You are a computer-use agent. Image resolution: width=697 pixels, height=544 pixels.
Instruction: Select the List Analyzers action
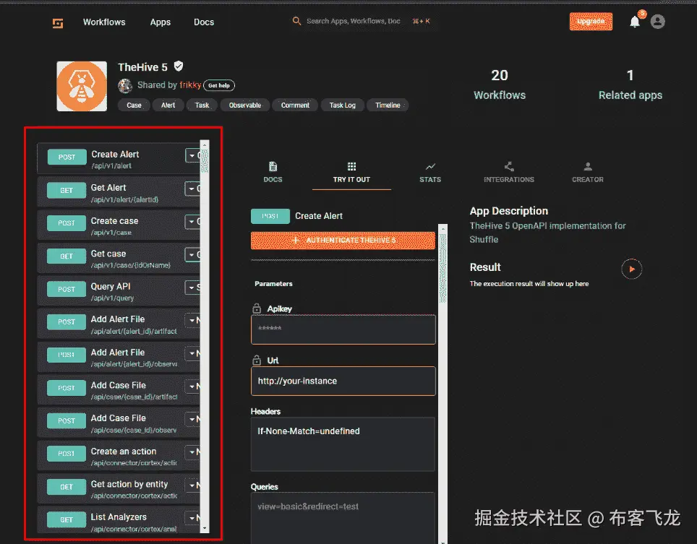tap(119, 519)
